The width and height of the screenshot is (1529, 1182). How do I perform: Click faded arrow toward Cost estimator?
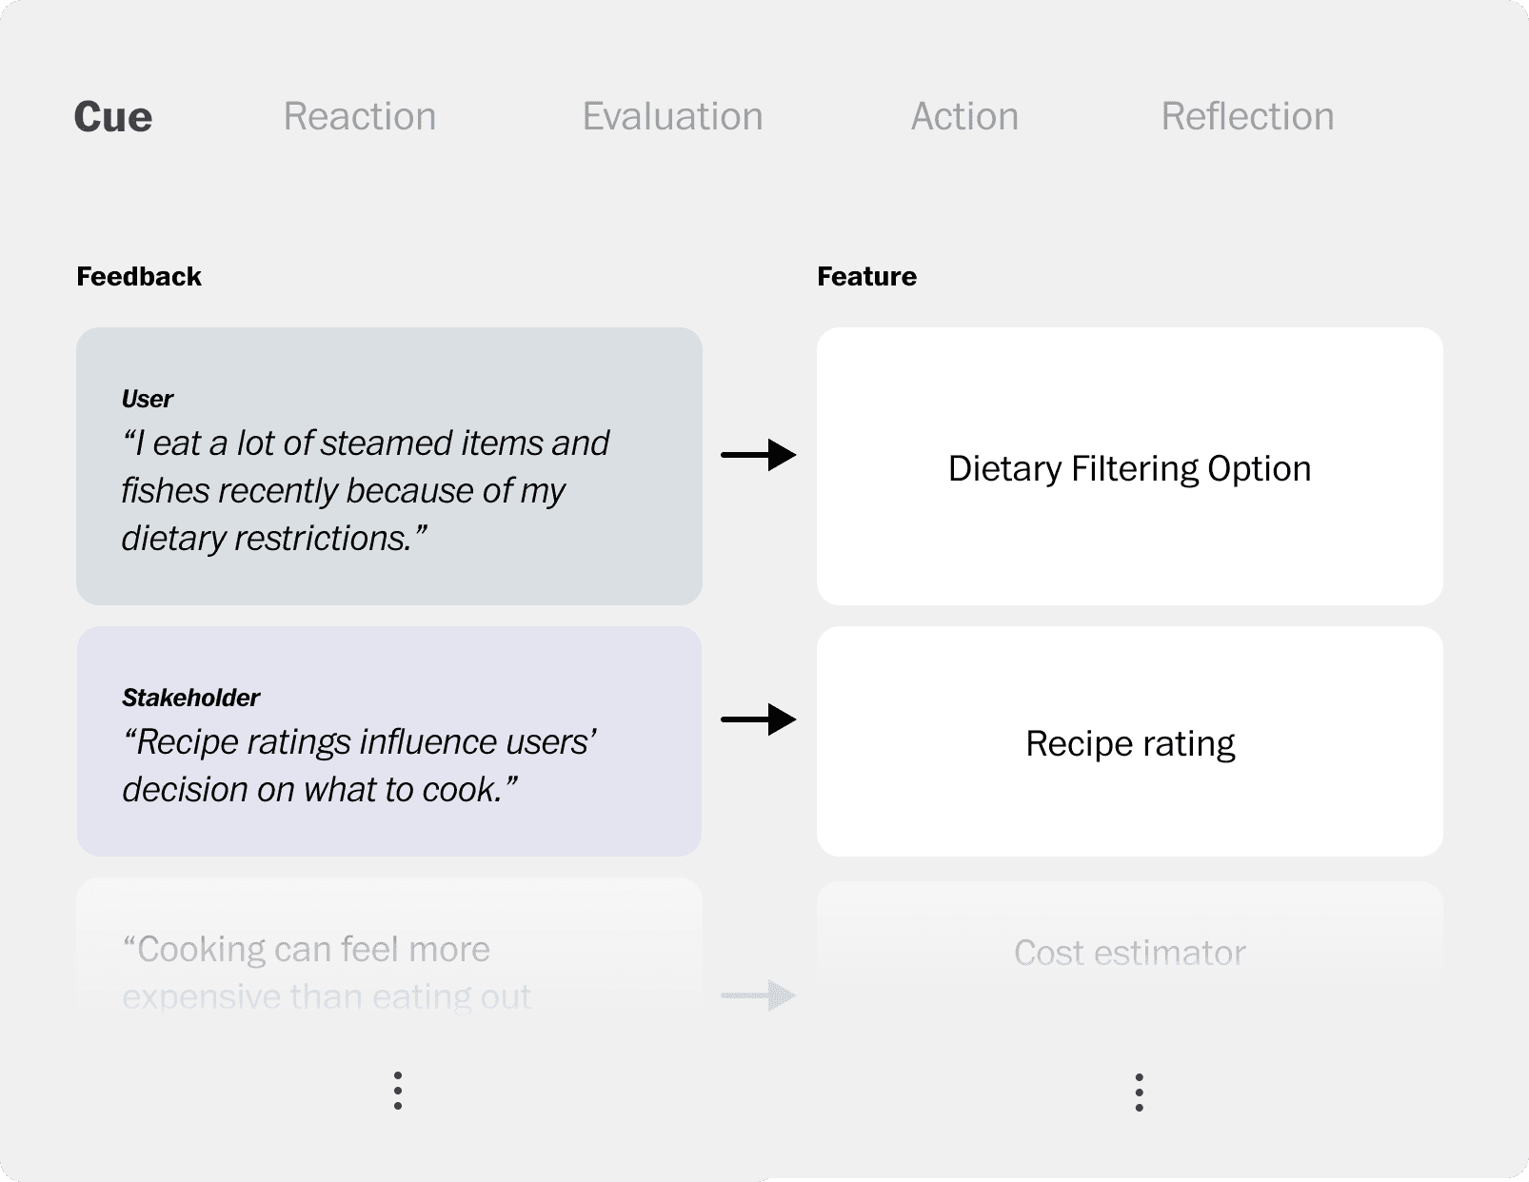pos(758,995)
